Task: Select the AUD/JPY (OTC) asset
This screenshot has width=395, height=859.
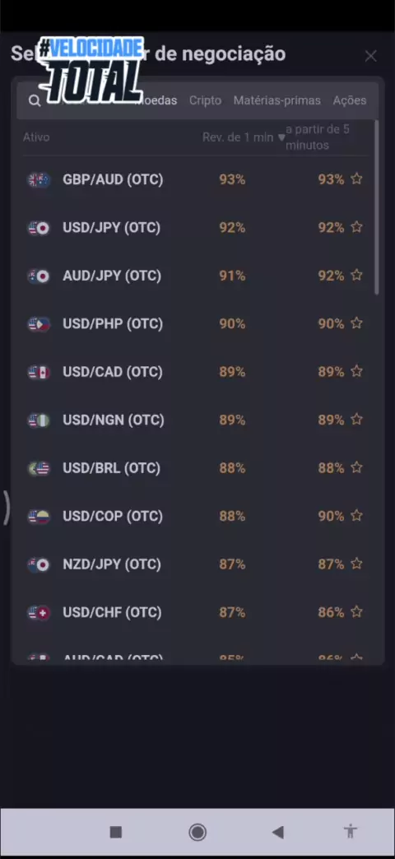Action: [197, 276]
